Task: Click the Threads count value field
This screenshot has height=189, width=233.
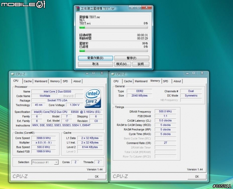Action: [98, 162]
